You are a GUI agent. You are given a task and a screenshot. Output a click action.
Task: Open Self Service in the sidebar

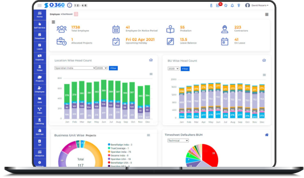40,26
